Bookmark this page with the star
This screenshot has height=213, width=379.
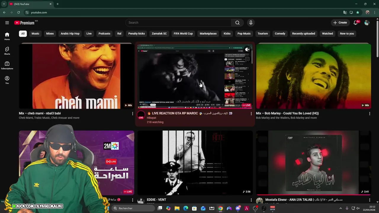coord(358,12)
